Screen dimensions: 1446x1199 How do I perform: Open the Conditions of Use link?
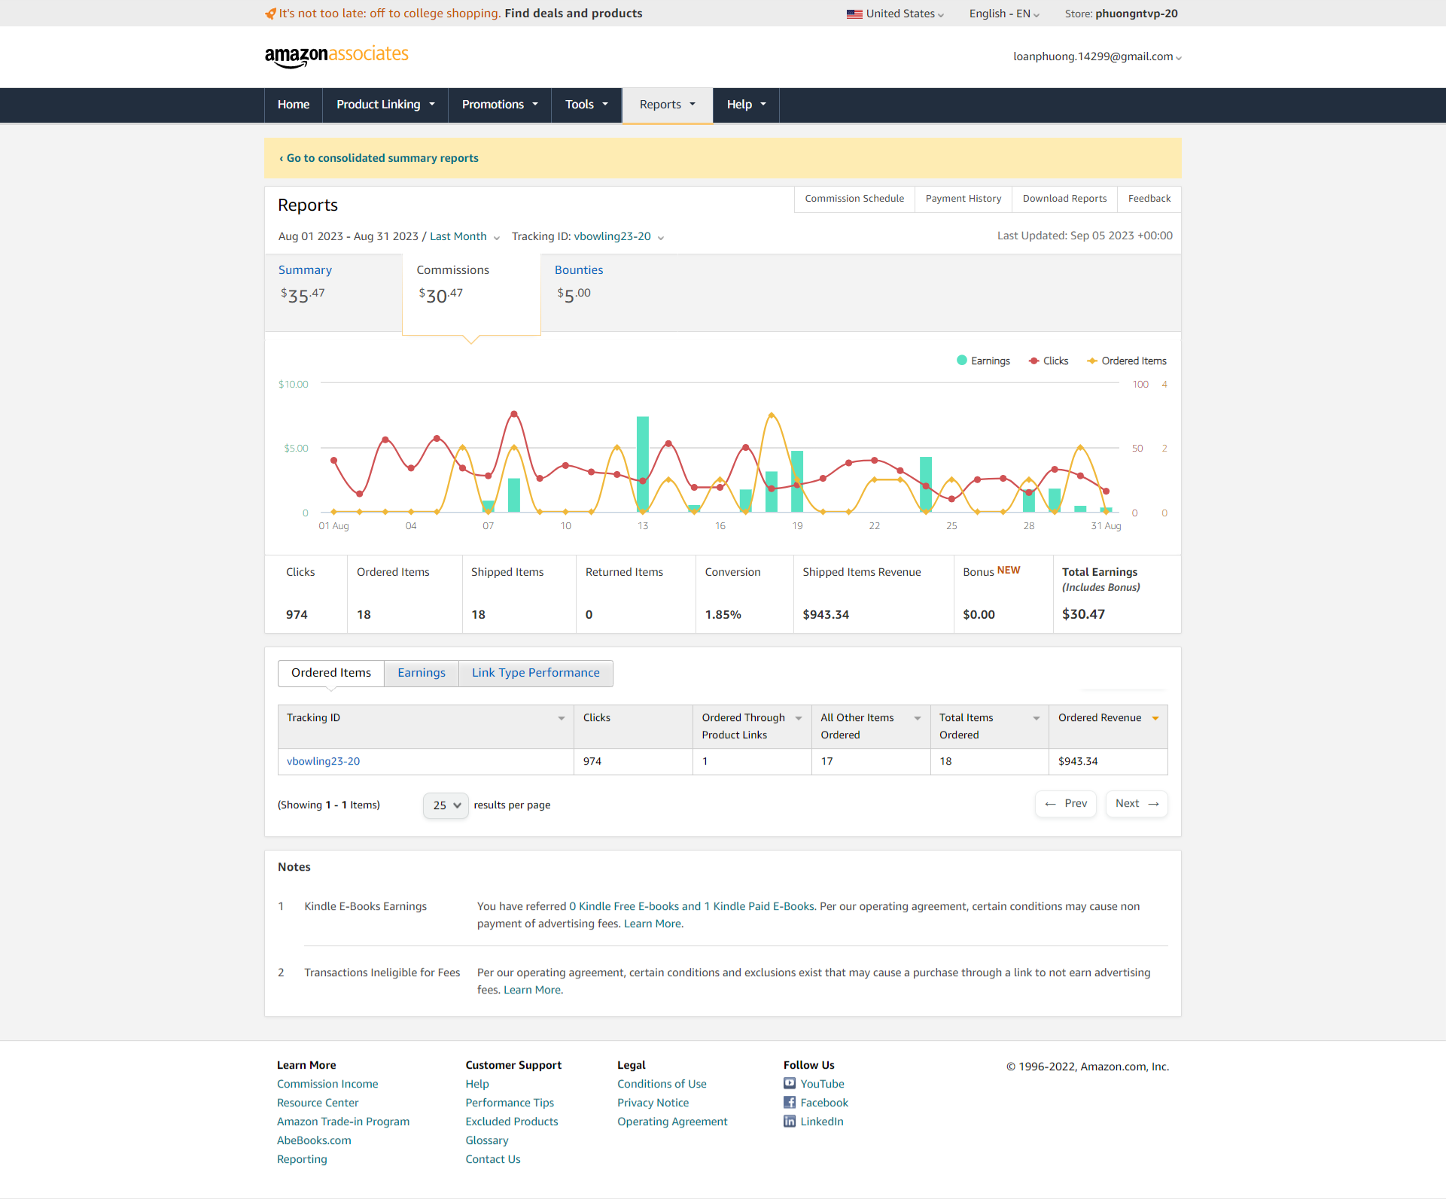click(x=662, y=1084)
